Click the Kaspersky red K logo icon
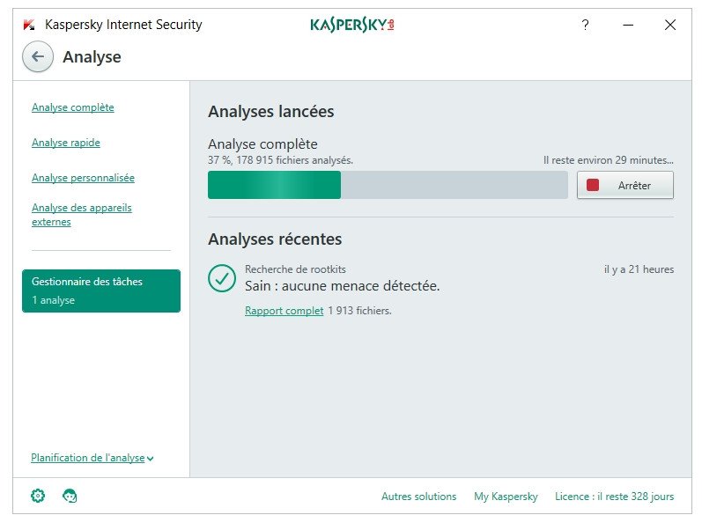The width and height of the screenshot is (702, 530). tap(29, 25)
